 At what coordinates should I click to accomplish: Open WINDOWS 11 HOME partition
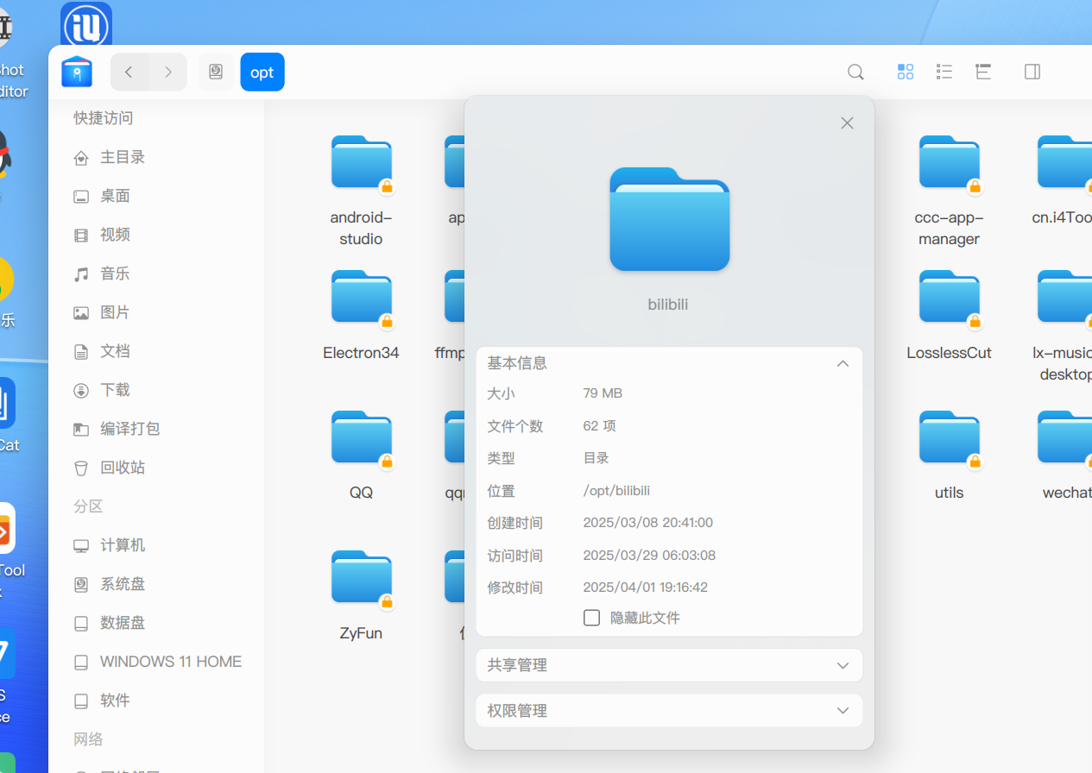click(156, 662)
